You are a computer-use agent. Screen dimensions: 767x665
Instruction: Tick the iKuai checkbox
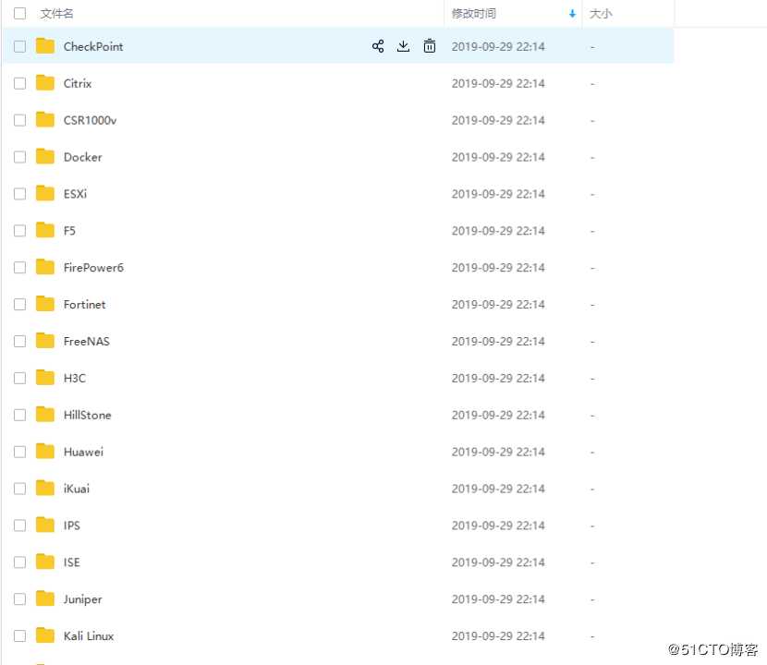pos(20,489)
